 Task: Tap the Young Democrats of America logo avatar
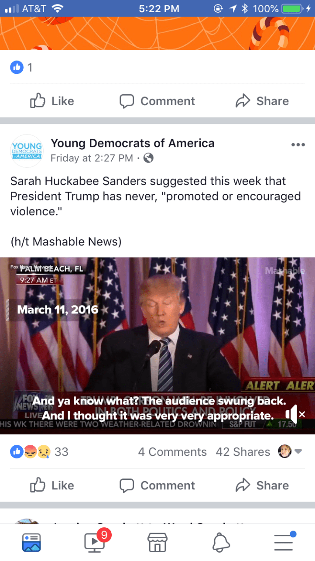(27, 151)
